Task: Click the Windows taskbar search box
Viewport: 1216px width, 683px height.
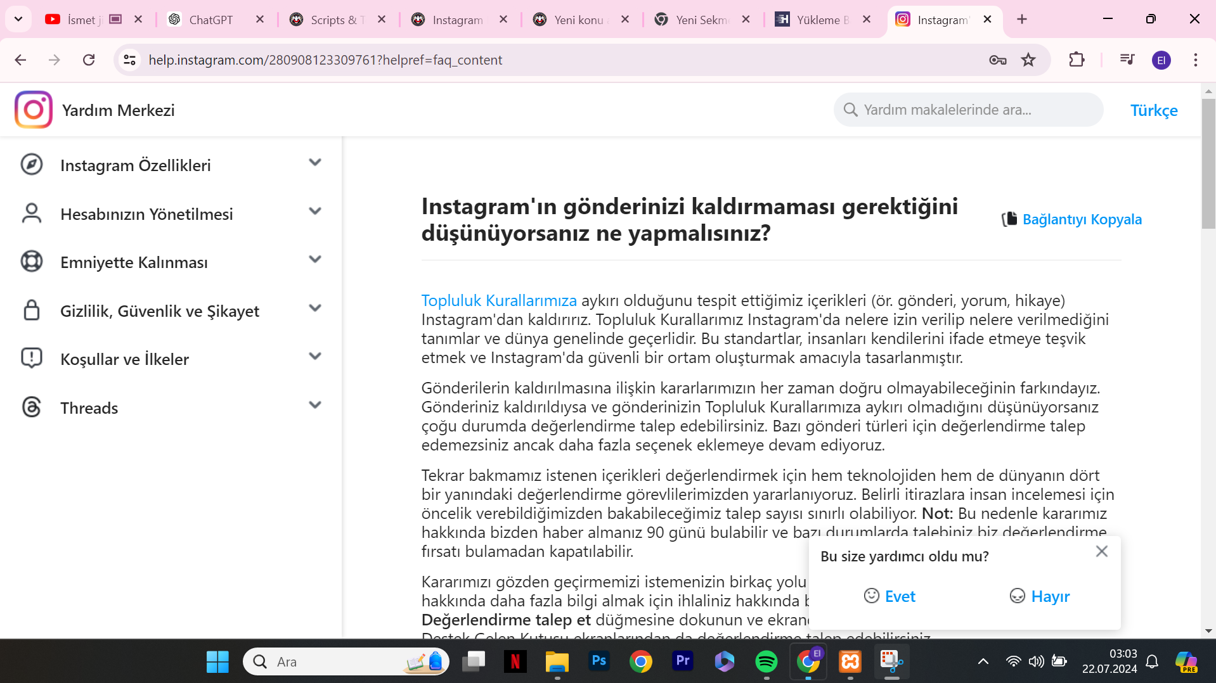Action: (x=346, y=662)
